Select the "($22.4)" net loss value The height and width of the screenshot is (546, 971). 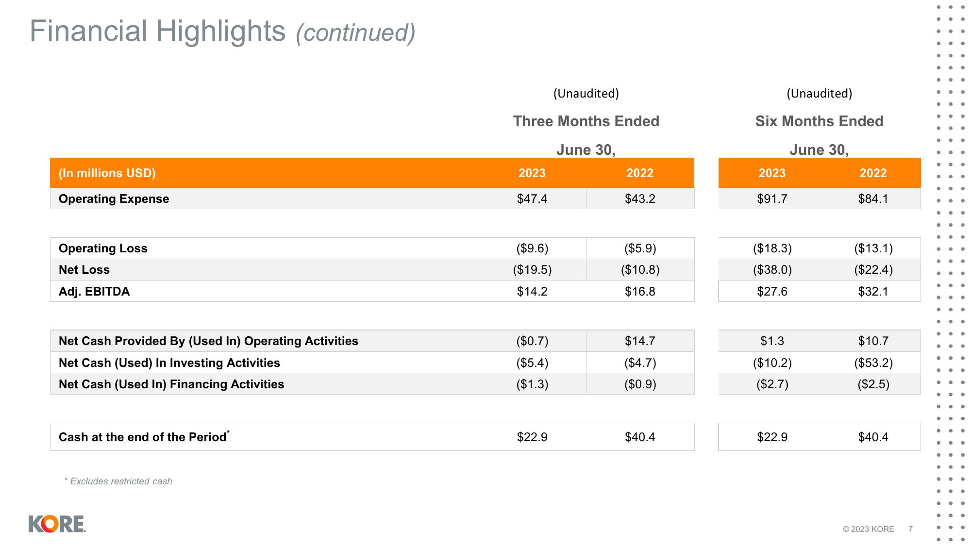(x=873, y=270)
